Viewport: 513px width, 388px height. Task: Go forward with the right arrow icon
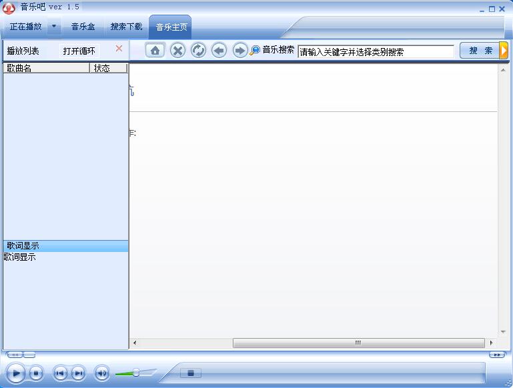point(239,51)
